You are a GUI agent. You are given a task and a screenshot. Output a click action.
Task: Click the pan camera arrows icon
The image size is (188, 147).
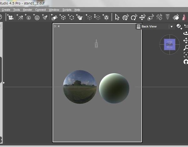pyautogui.click(x=185, y=40)
